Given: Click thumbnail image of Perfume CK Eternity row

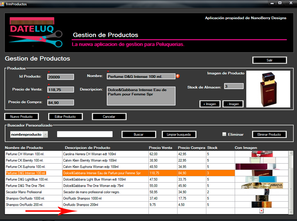Looking at the screenshot, I should (262, 160).
